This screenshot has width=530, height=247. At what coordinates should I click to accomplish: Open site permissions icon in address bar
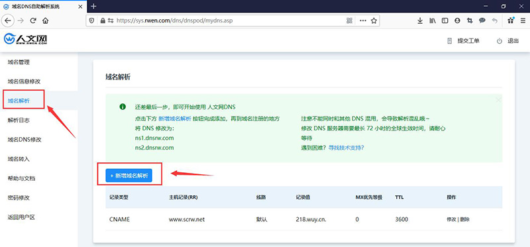point(111,21)
